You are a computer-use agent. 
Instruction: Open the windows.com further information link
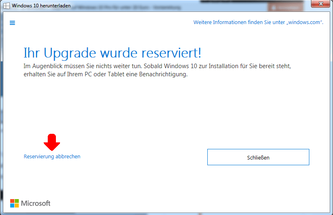[258, 22]
